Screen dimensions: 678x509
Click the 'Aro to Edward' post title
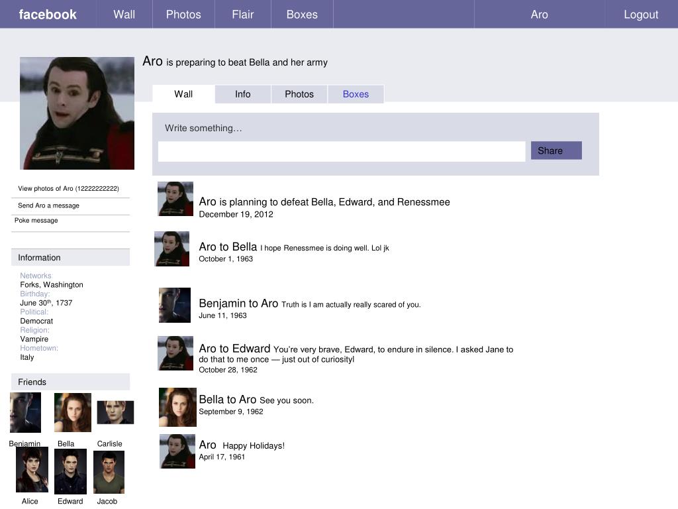click(x=234, y=349)
